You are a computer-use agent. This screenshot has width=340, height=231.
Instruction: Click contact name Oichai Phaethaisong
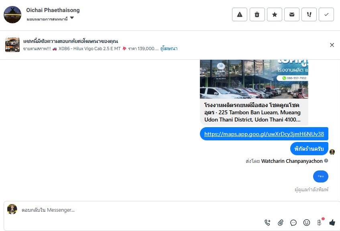(x=53, y=10)
